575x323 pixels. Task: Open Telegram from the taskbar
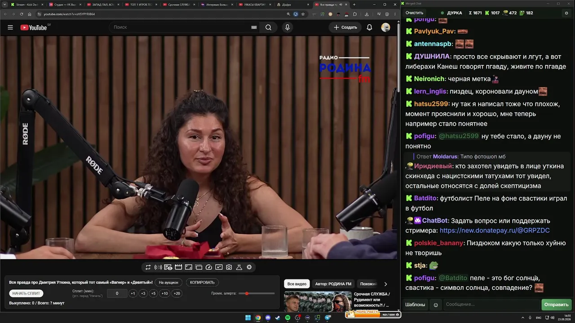(327, 318)
